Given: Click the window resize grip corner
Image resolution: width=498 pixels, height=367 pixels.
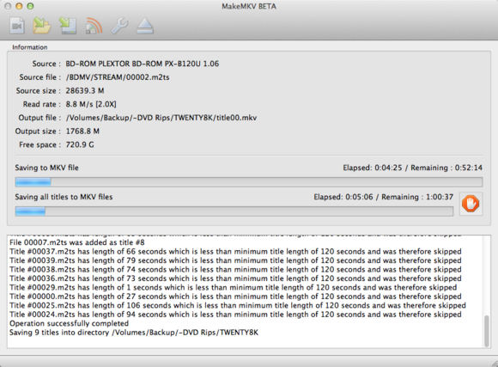Looking at the screenshot, I should pyautogui.click(x=495, y=364).
